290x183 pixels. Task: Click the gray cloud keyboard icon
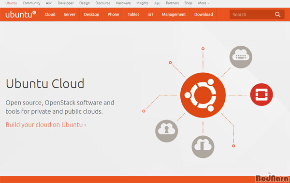click(241, 57)
